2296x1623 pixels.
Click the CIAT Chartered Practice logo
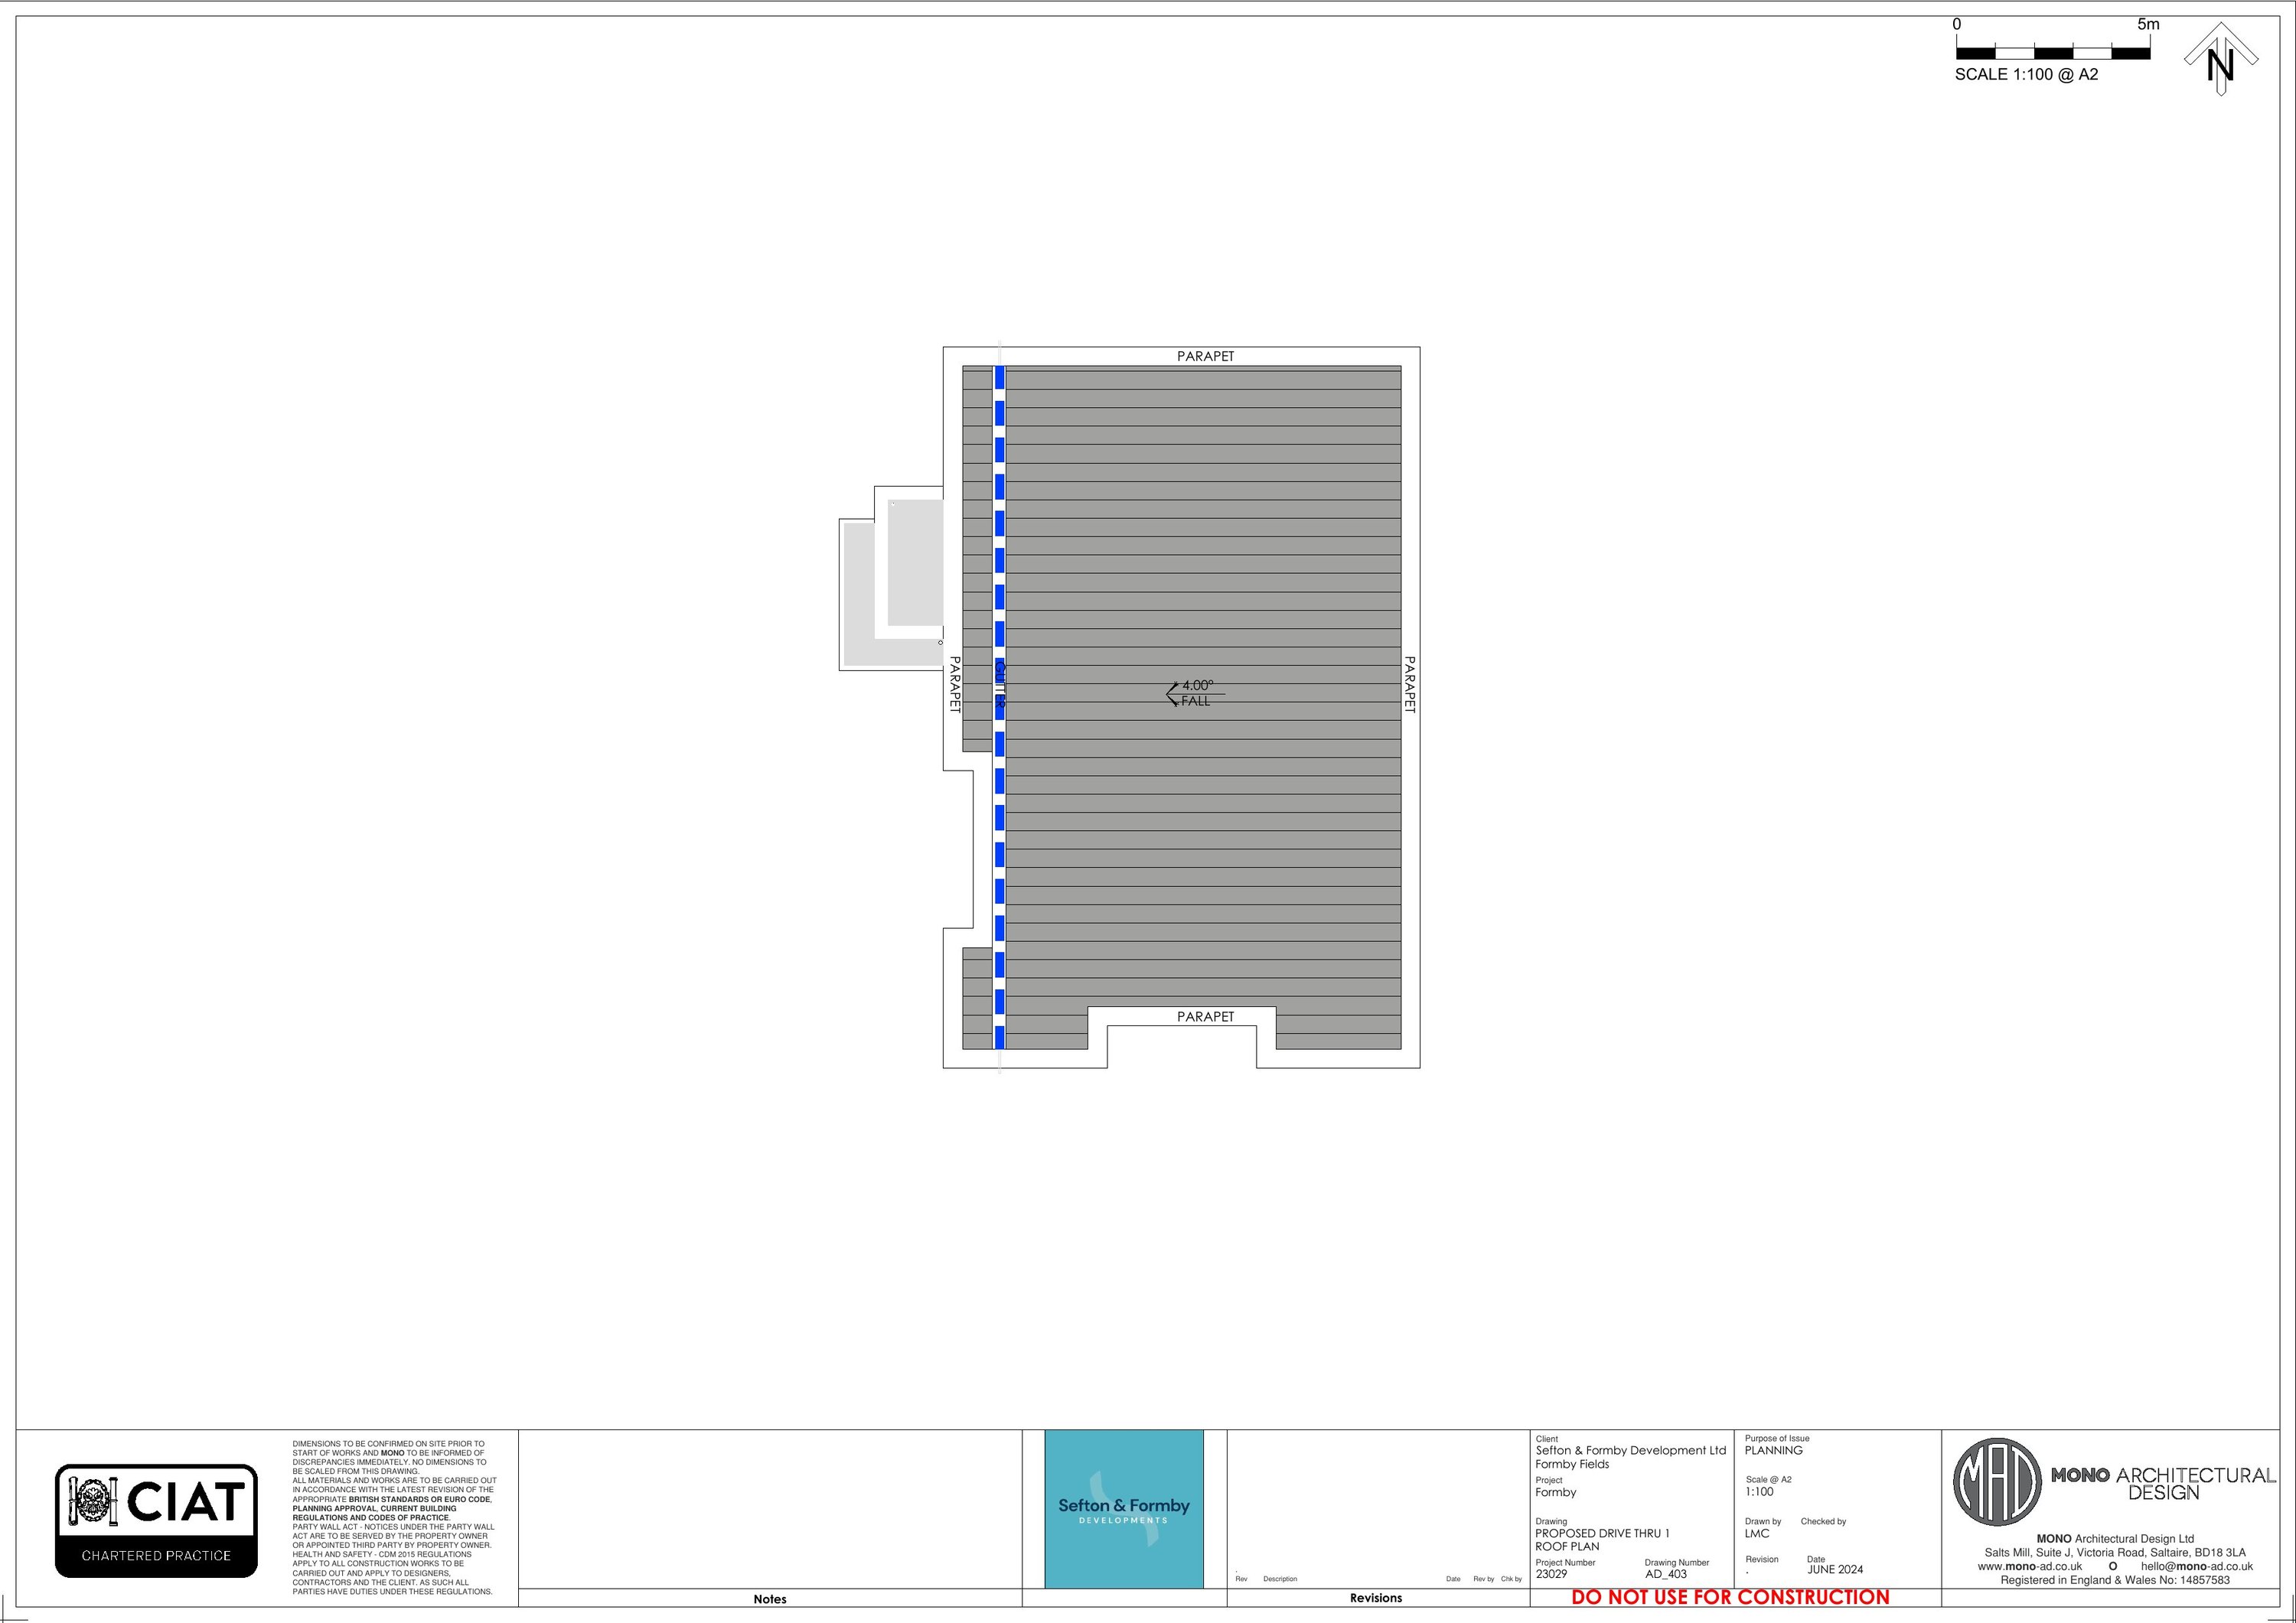[x=156, y=1520]
